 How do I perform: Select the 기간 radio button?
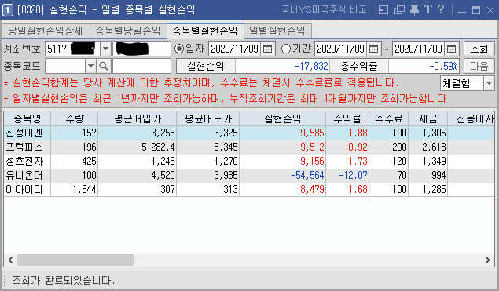[286, 49]
